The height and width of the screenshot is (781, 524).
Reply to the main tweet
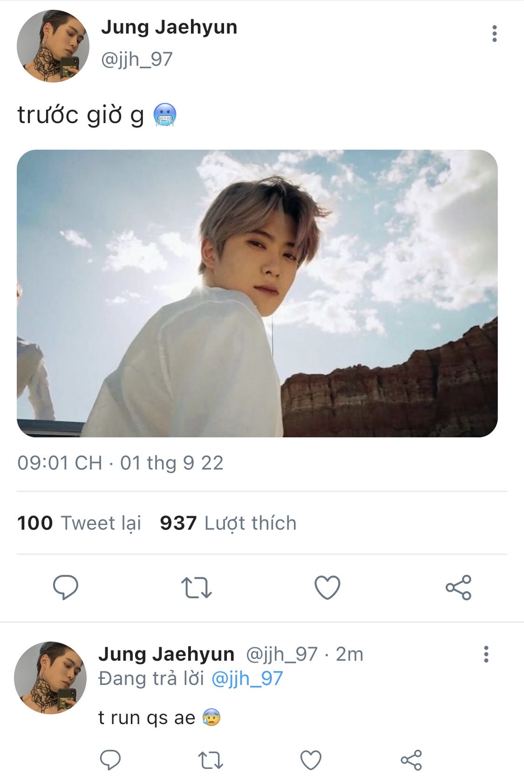click(66, 587)
